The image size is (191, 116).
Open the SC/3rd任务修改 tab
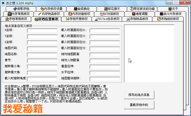point(107,19)
